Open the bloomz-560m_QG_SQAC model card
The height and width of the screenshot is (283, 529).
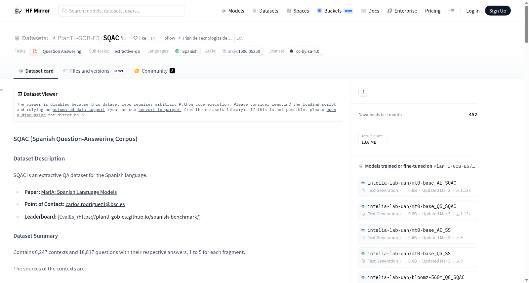418,277
